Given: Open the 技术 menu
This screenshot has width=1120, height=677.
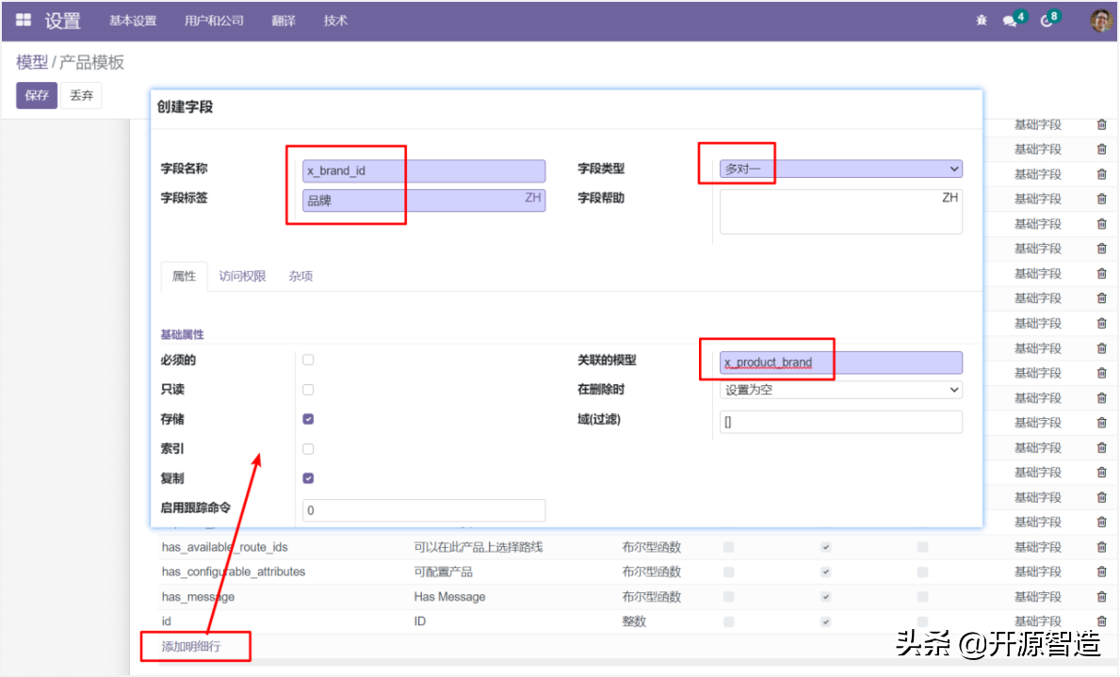Looking at the screenshot, I should [x=335, y=21].
